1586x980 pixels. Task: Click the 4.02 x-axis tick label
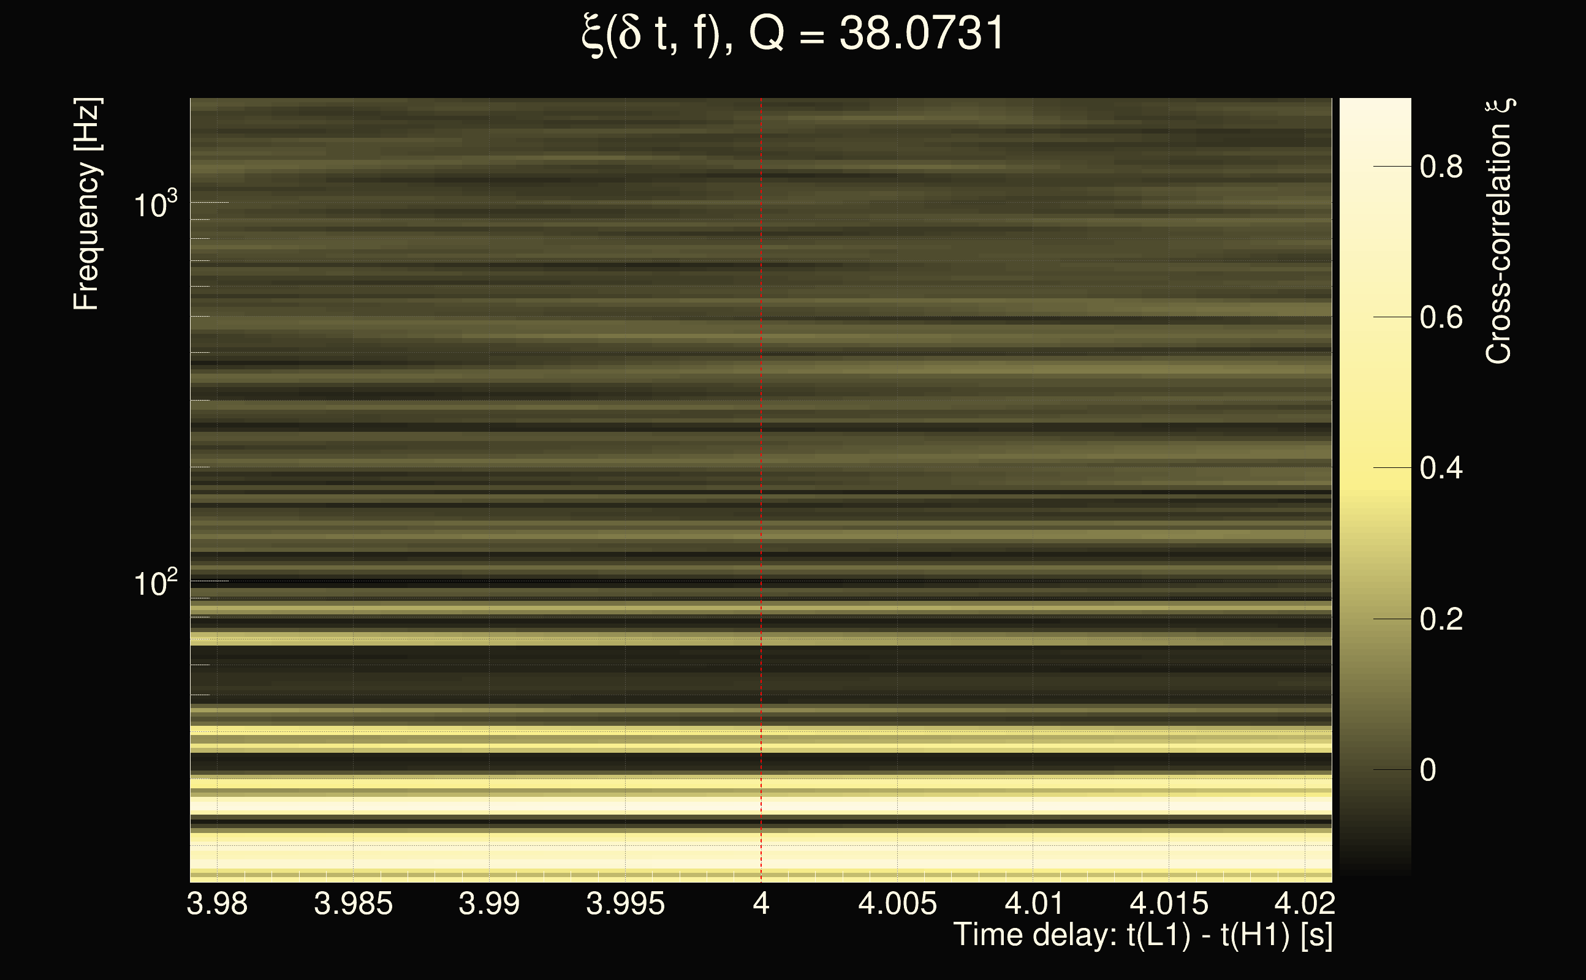pyautogui.click(x=1304, y=903)
